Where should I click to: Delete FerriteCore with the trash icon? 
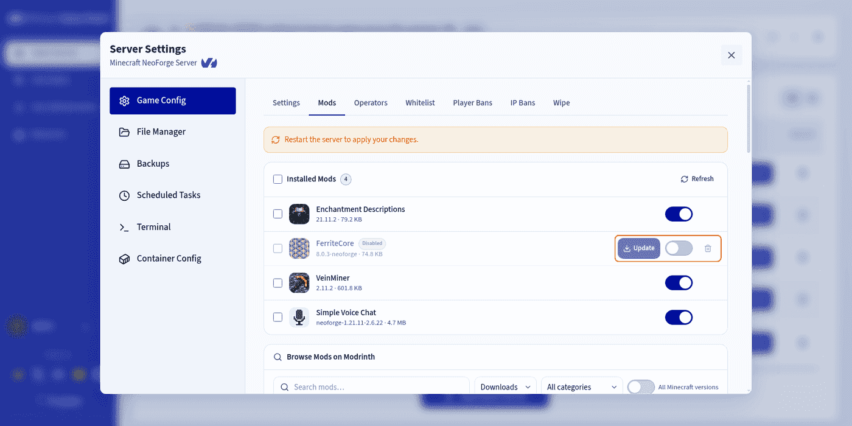click(x=708, y=248)
